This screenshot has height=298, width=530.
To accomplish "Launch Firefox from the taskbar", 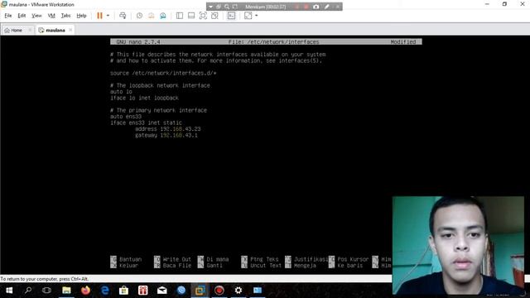I will tap(85, 291).
